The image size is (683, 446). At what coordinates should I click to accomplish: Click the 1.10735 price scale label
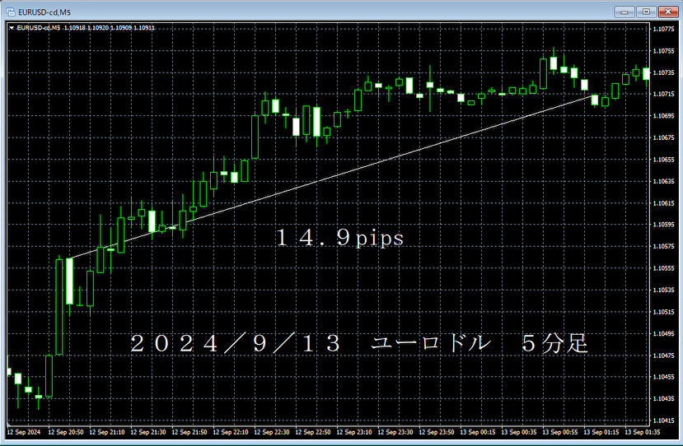point(664,72)
